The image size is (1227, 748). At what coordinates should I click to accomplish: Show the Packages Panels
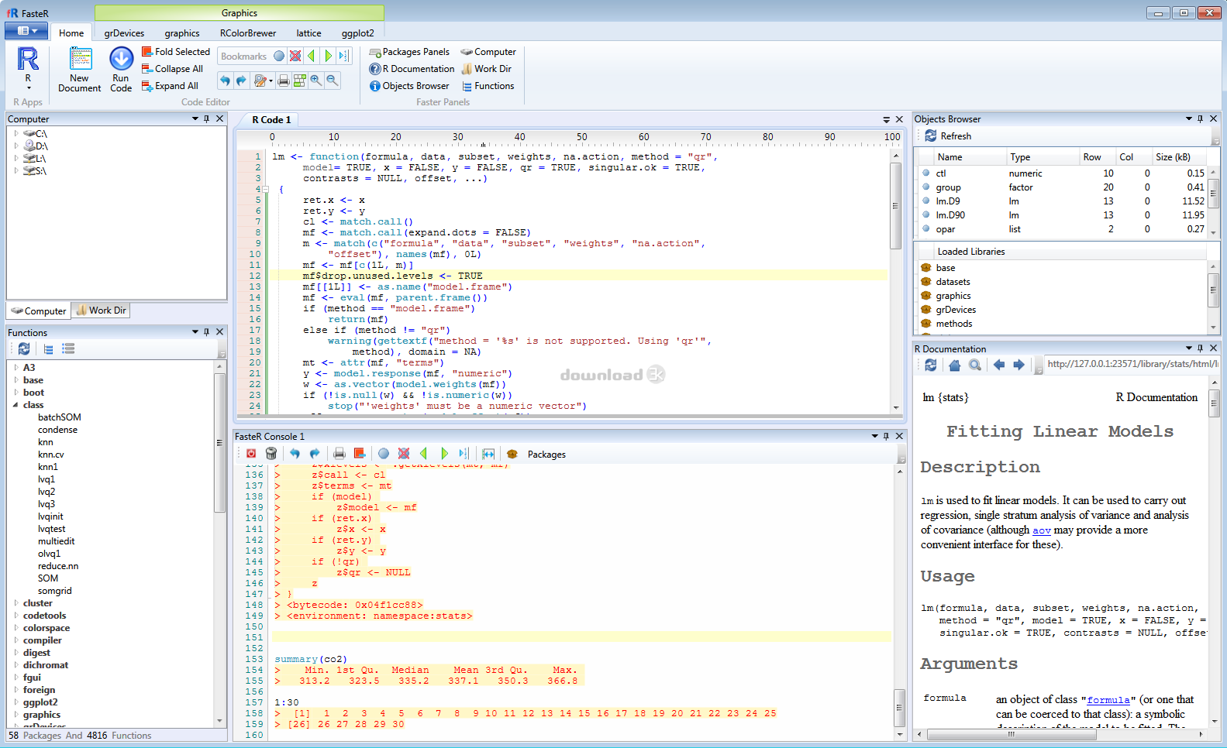(x=409, y=52)
